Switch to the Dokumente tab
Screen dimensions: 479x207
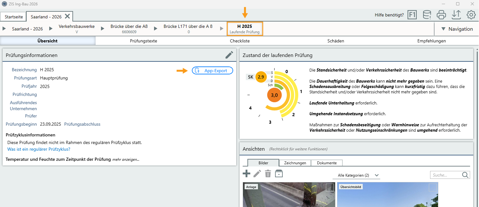click(327, 163)
